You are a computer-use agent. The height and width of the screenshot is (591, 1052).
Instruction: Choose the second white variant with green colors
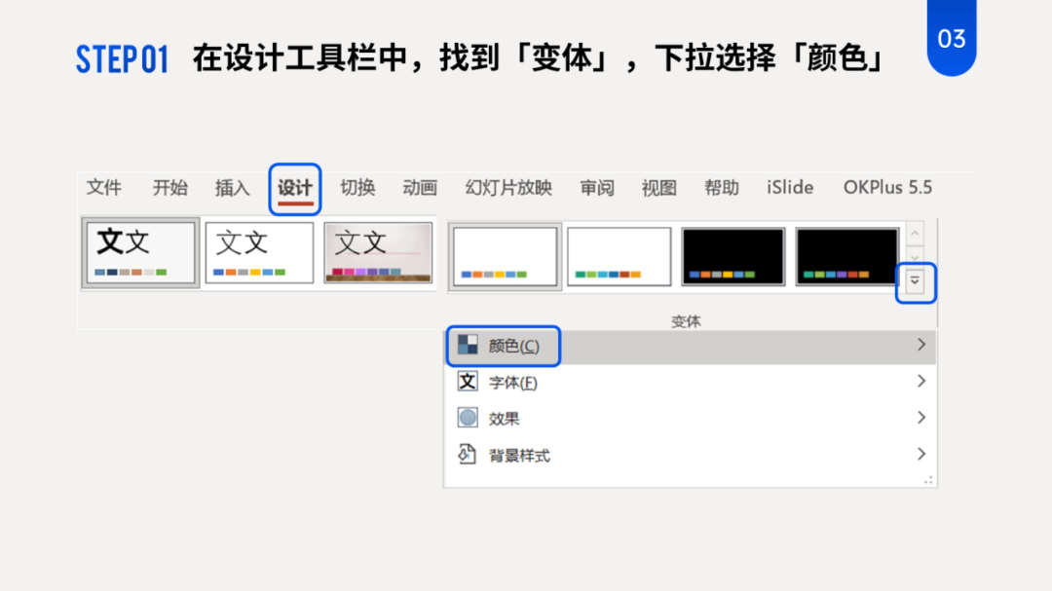(620, 256)
